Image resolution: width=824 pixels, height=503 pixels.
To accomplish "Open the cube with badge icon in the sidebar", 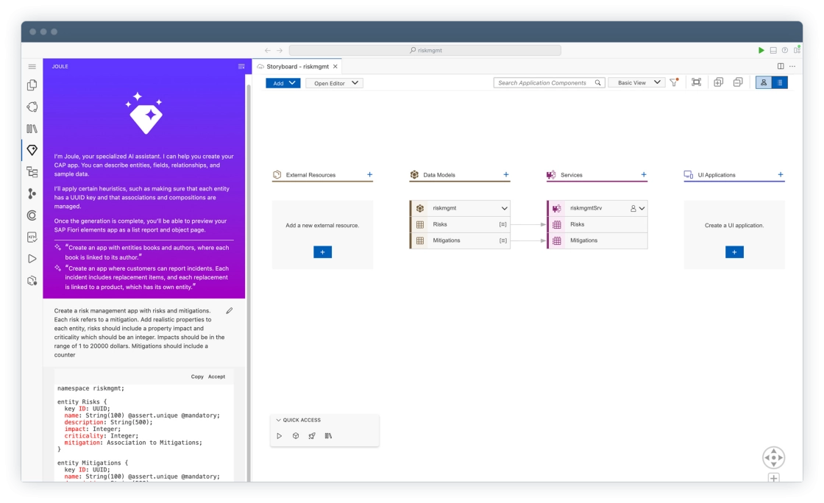I will pos(32,281).
